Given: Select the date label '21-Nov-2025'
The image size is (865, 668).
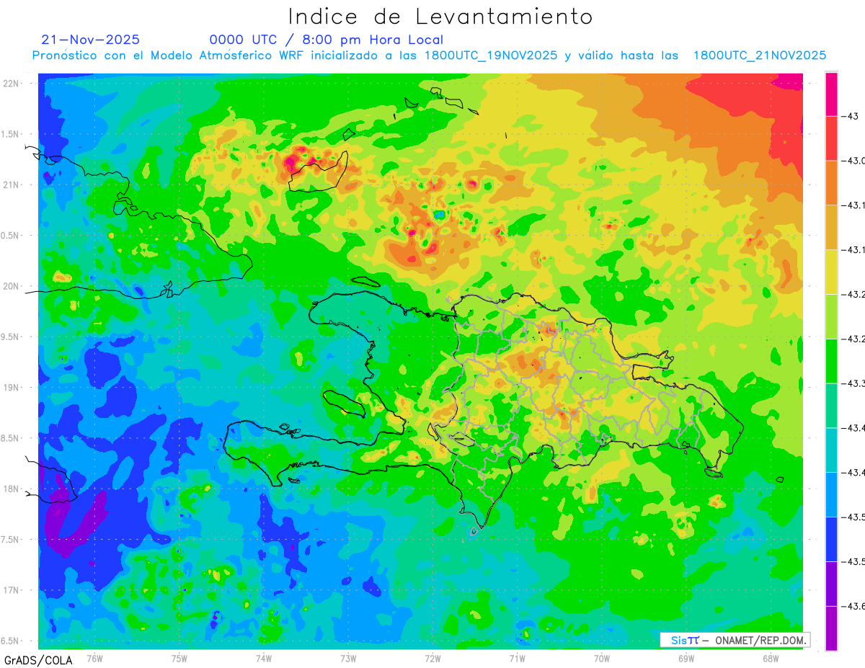Looking at the screenshot, I should pos(91,40).
